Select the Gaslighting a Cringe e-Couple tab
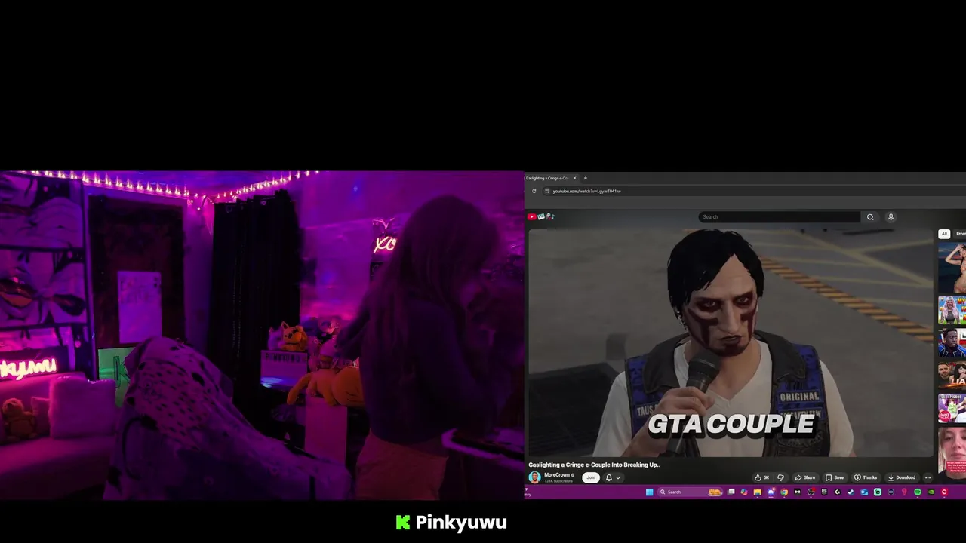966x543 pixels. pyautogui.click(x=549, y=178)
